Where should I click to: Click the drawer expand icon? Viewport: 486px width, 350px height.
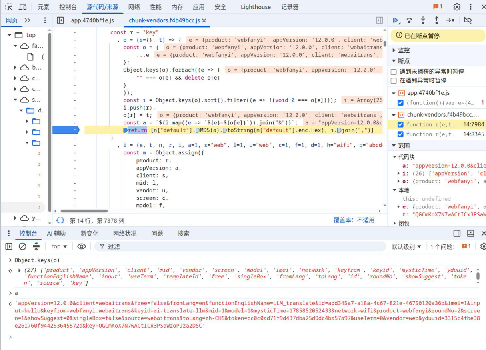point(471,233)
